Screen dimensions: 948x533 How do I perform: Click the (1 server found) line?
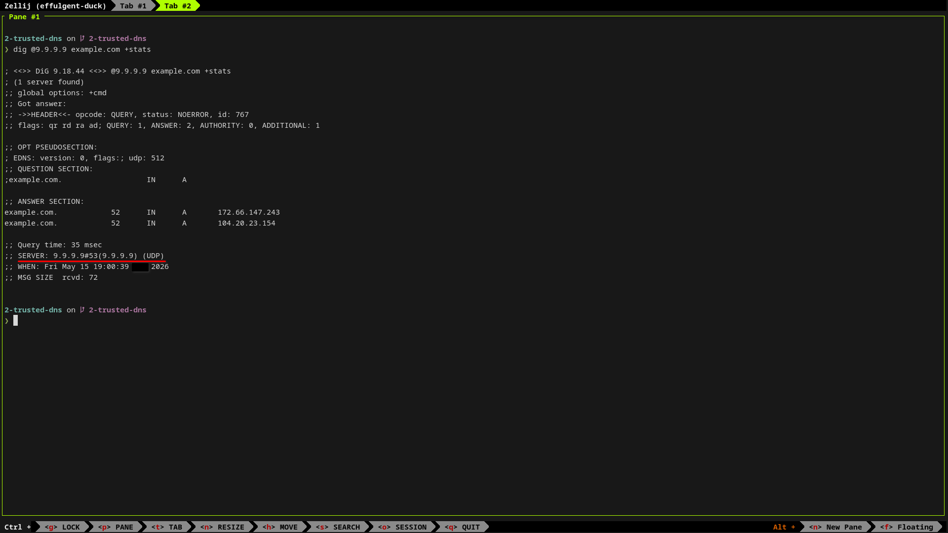pyautogui.click(x=44, y=82)
